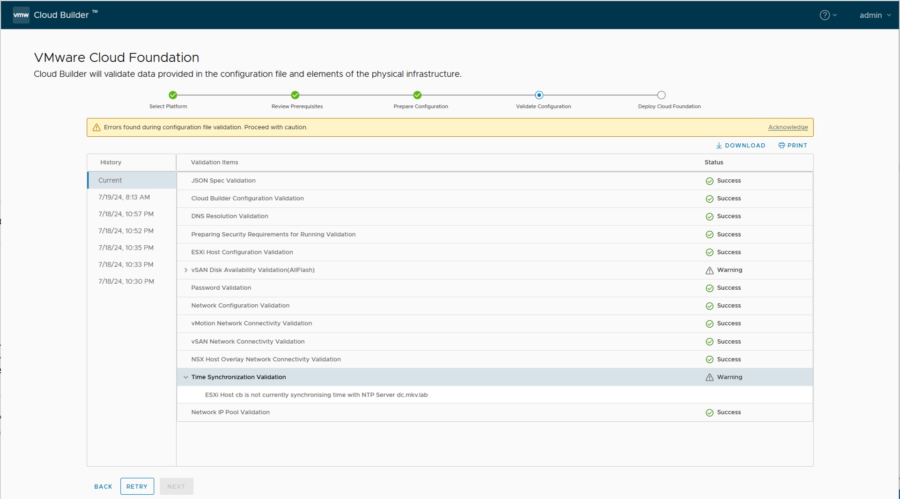Click the Download icon above validation table
Screen dimensions: 900x499
719,146
